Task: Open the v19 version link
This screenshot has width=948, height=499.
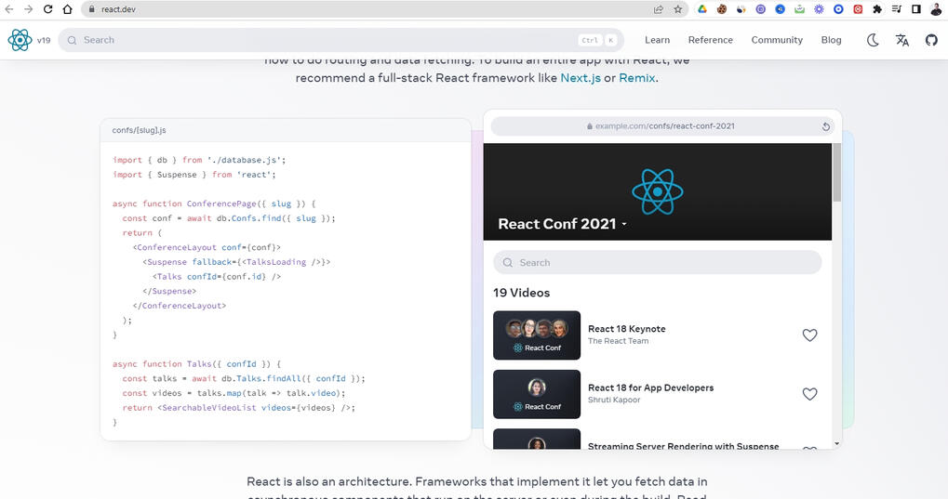Action: tap(44, 41)
